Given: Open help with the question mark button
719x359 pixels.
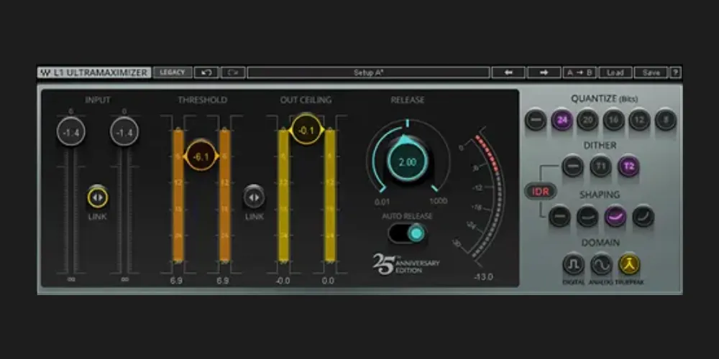Looking at the screenshot, I should point(676,73).
